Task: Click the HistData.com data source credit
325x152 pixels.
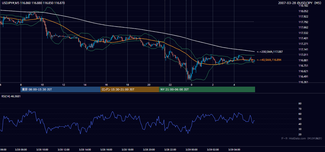Action: pos(302,139)
